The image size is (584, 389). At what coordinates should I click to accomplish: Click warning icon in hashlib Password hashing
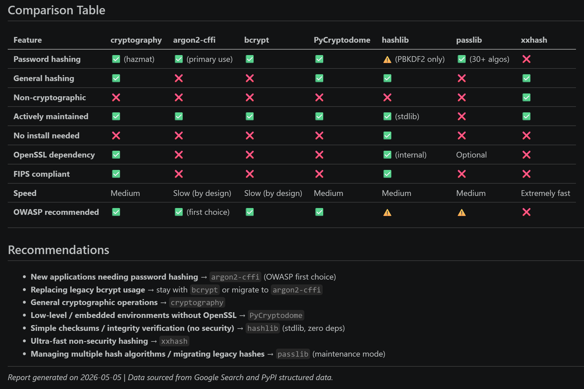pos(387,59)
